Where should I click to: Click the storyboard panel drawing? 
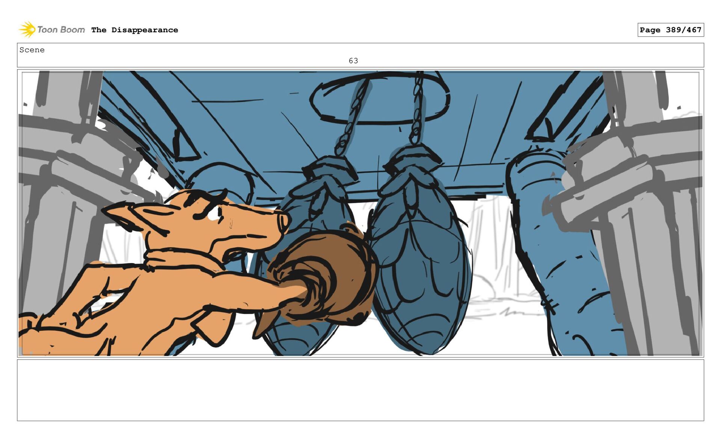tap(360, 213)
